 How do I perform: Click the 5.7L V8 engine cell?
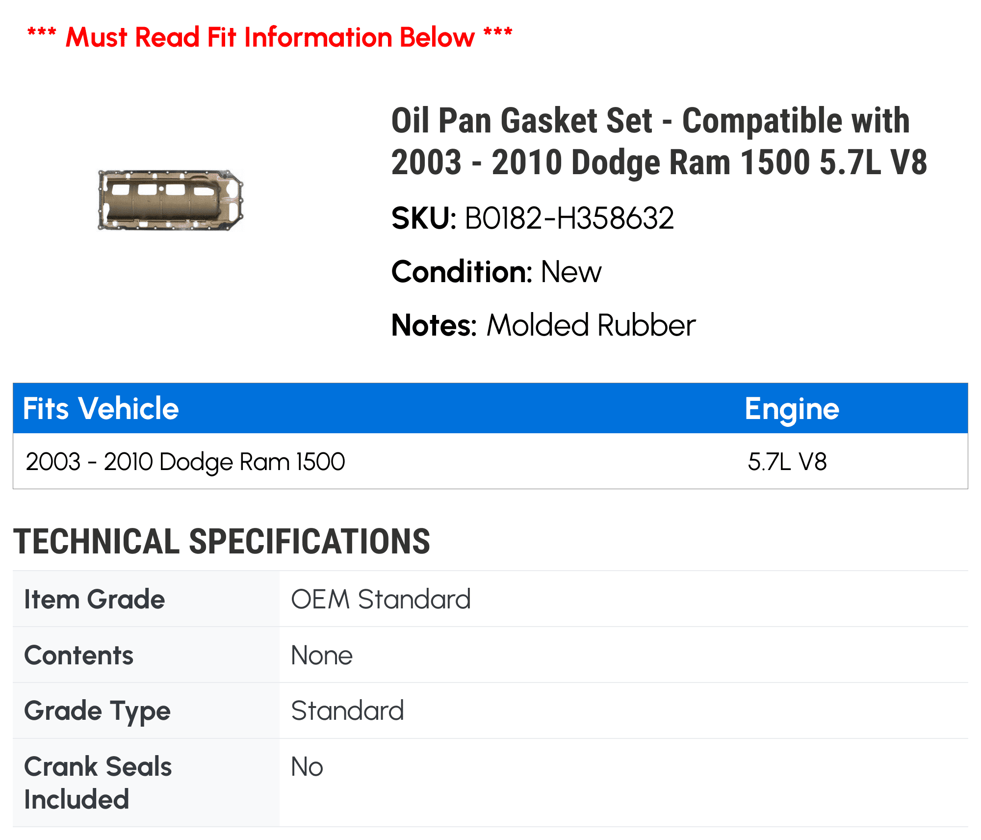787,462
